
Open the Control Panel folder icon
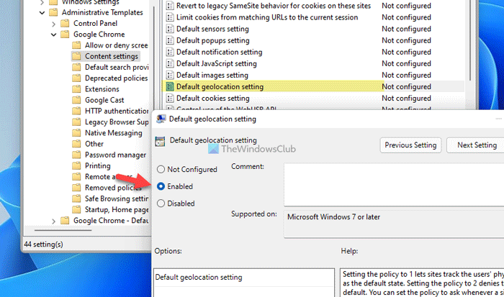click(65, 24)
